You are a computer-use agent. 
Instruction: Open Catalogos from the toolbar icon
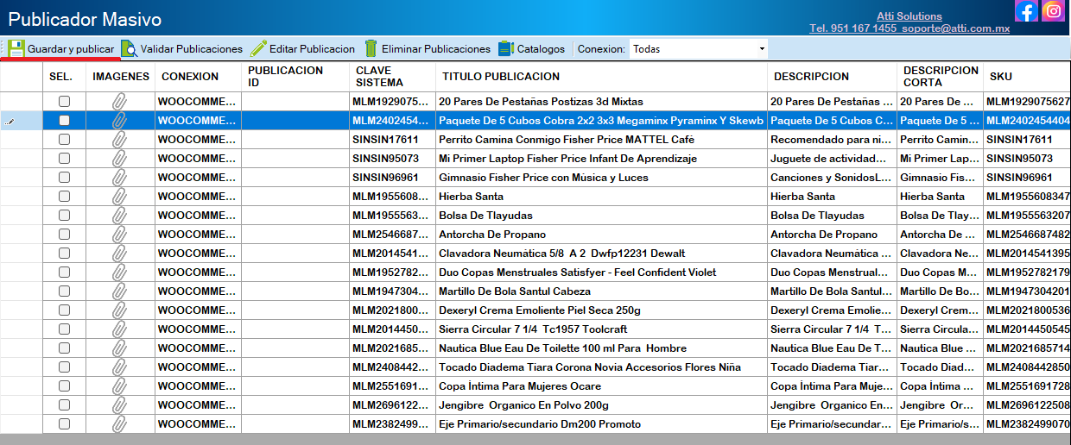[x=505, y=49]
